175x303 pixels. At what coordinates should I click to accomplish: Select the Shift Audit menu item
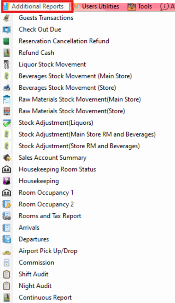pyautogui.click(x=34, y=274)
